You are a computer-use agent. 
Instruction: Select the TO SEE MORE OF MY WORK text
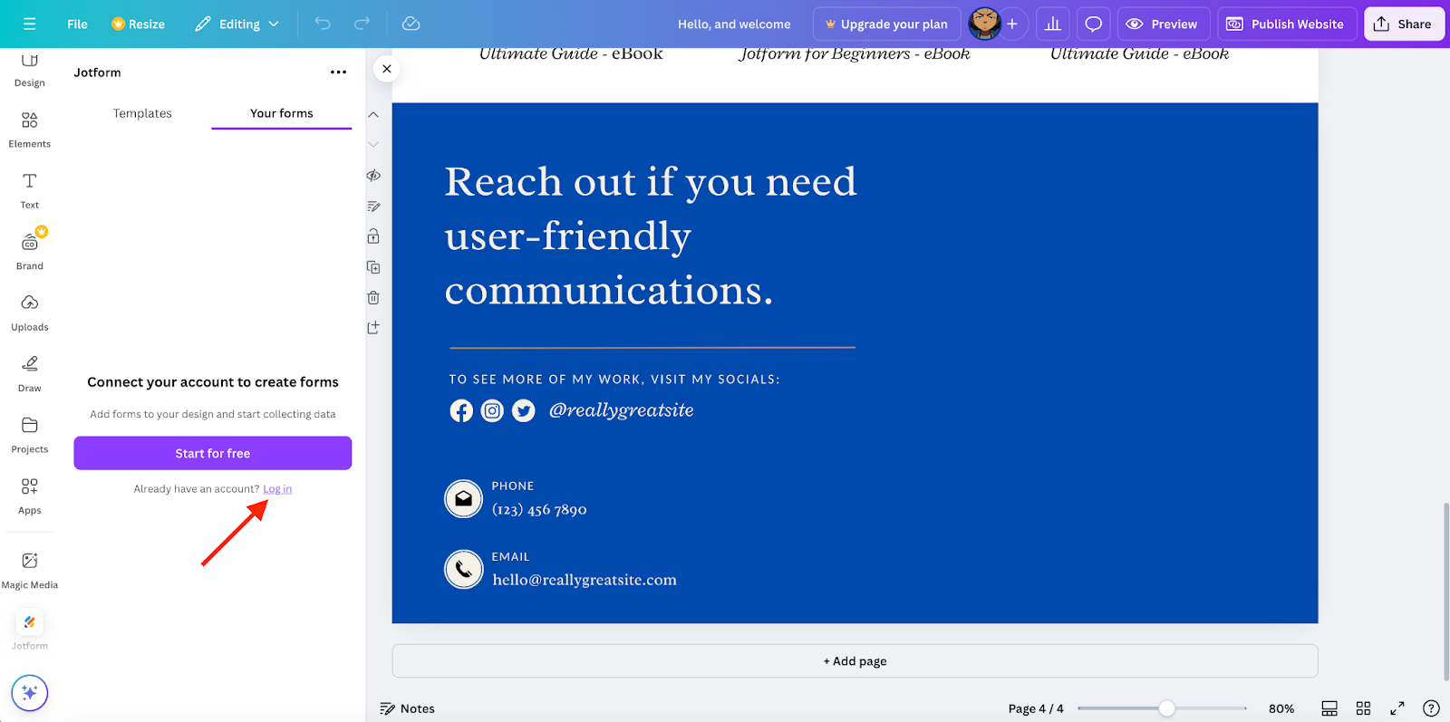click(614, 380)
